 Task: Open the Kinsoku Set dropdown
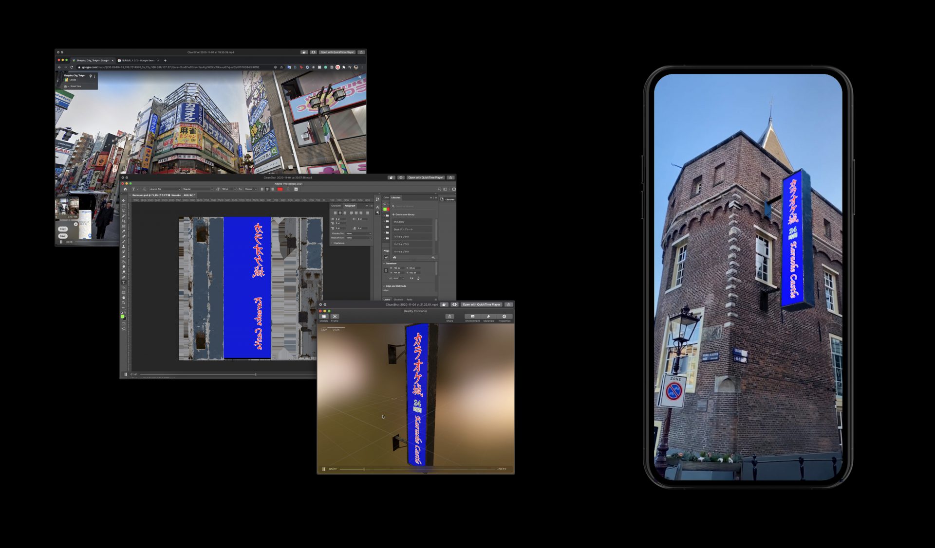[358, 233]
